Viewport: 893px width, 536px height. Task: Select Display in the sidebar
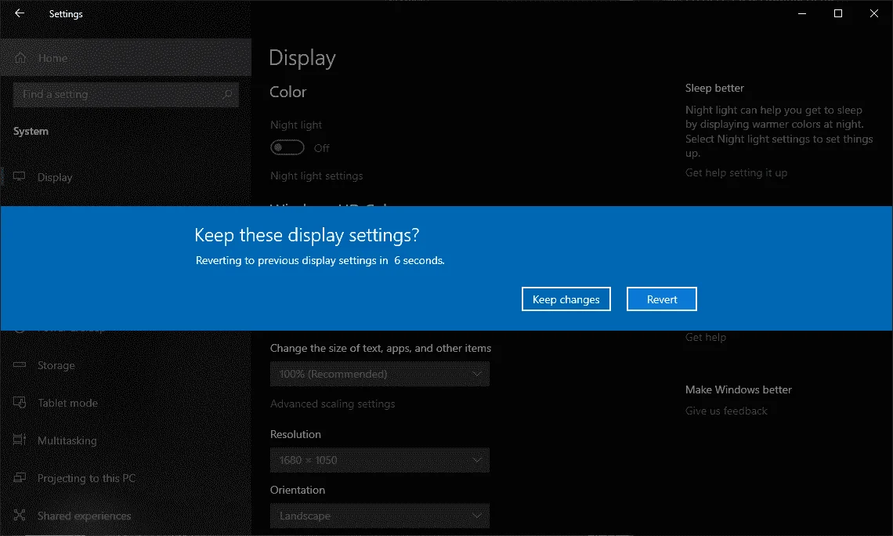pyautogui.click(x=126, y=177)
